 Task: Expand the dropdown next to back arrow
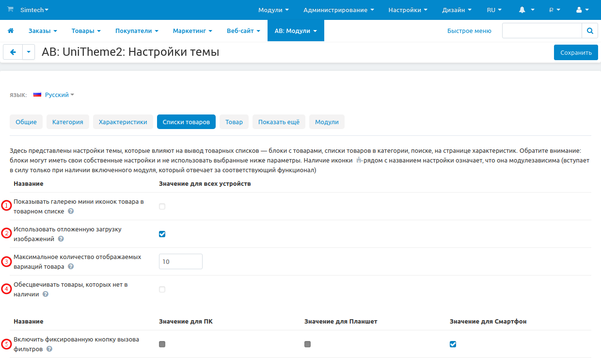tap(28, 52)
